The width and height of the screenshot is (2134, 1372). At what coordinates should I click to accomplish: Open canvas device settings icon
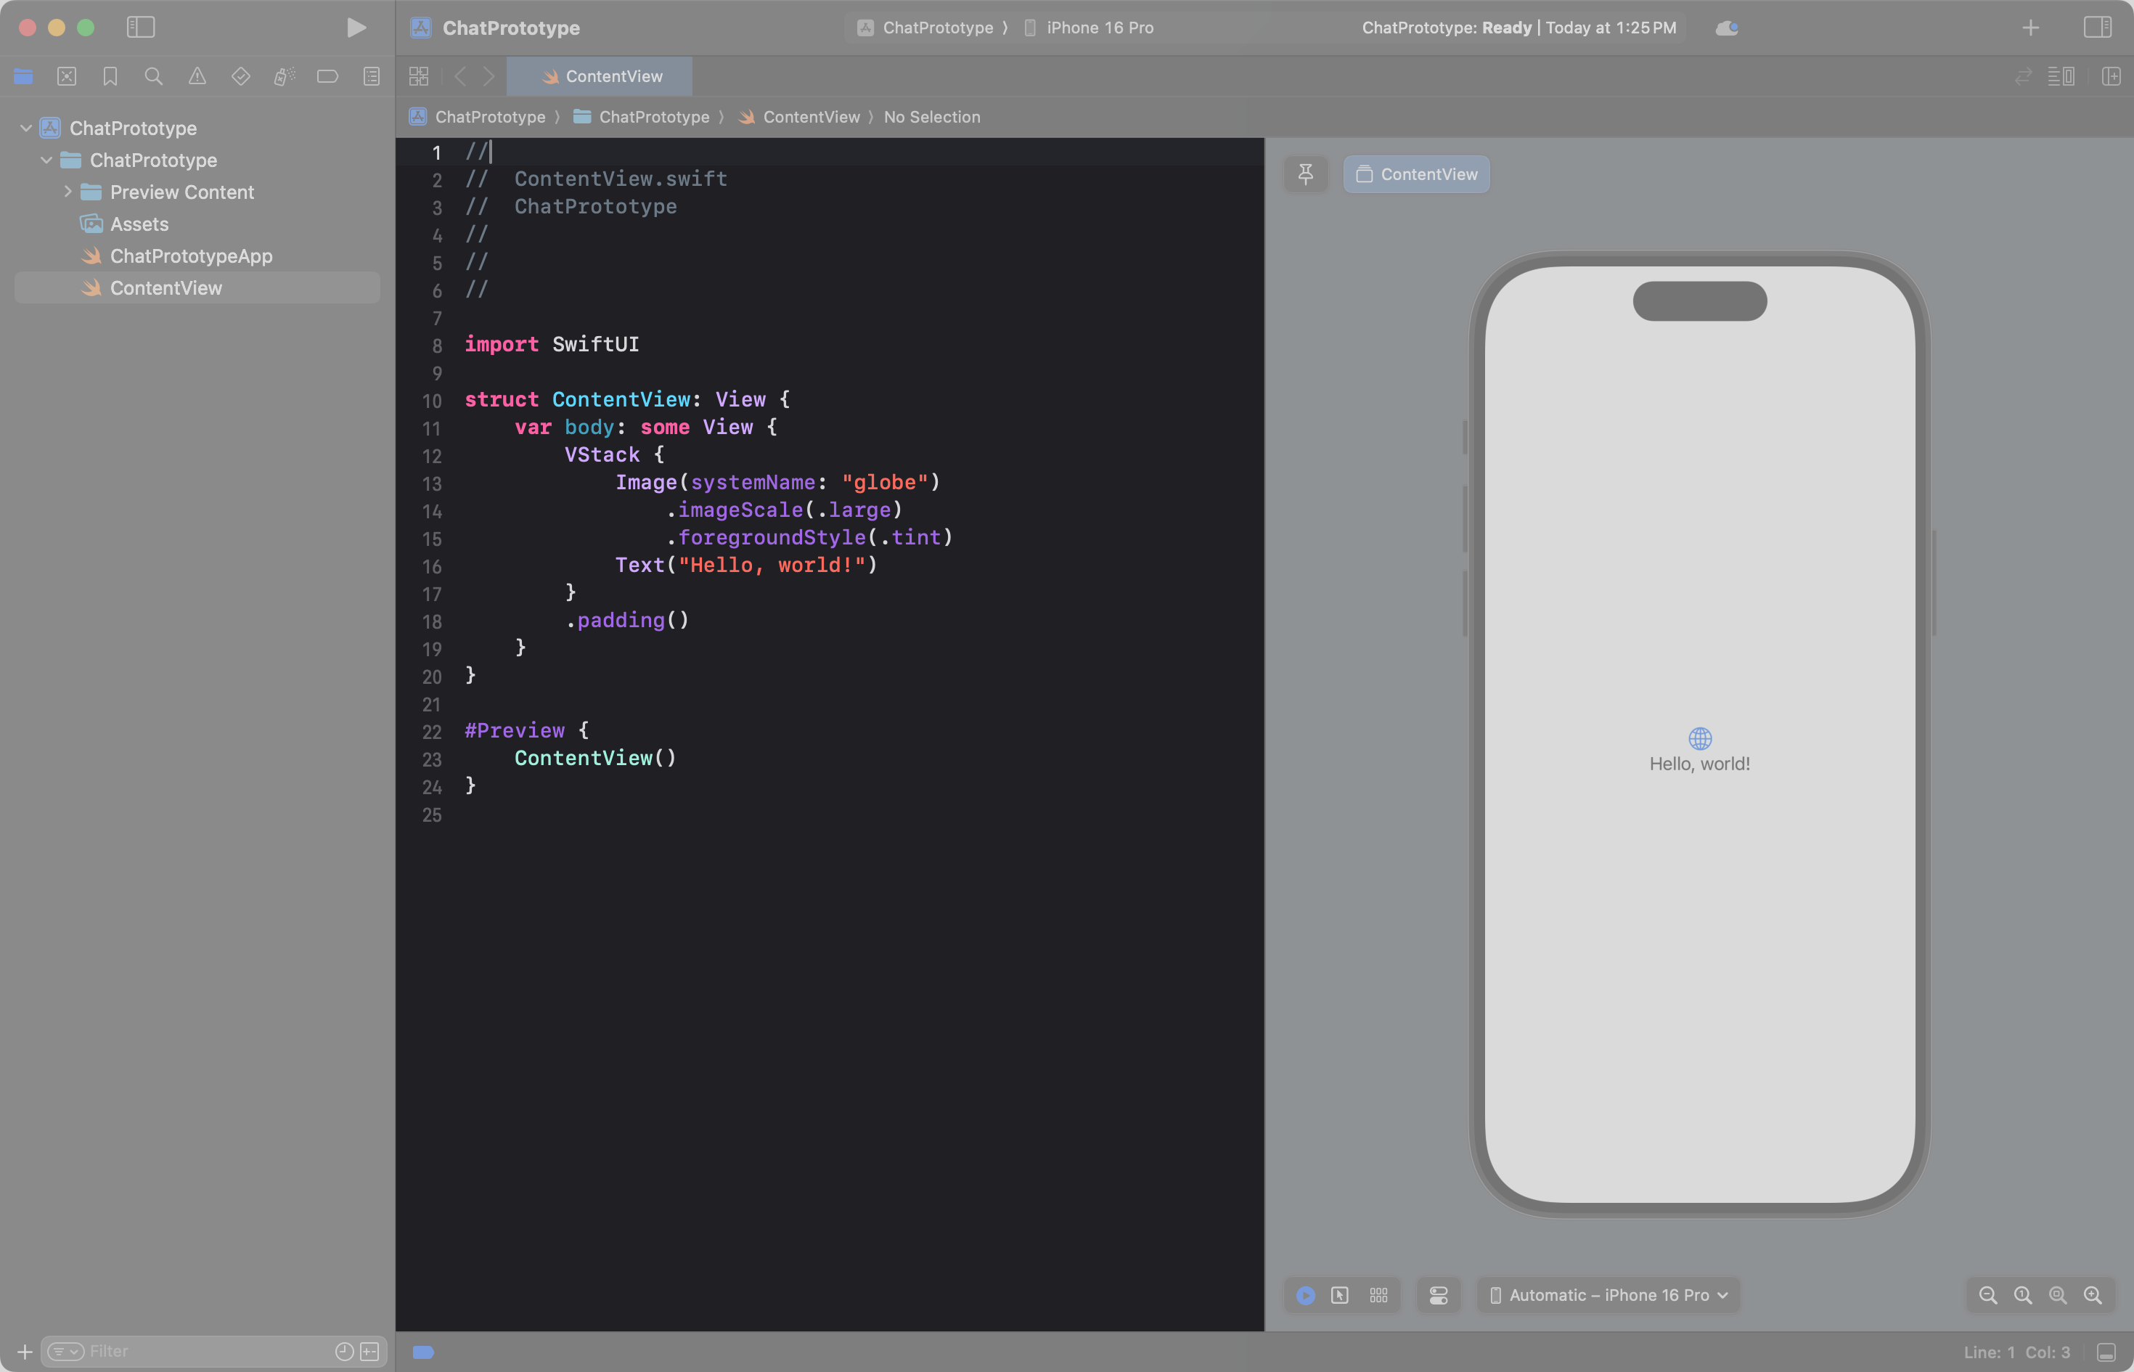[1439, 1295]
